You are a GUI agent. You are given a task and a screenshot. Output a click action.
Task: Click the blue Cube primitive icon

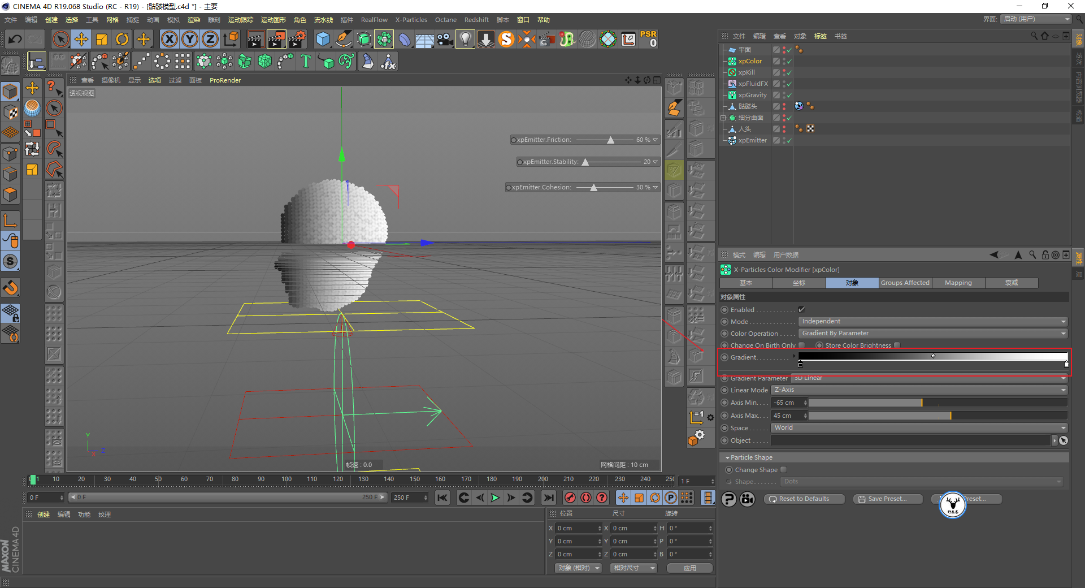[323, 39]
